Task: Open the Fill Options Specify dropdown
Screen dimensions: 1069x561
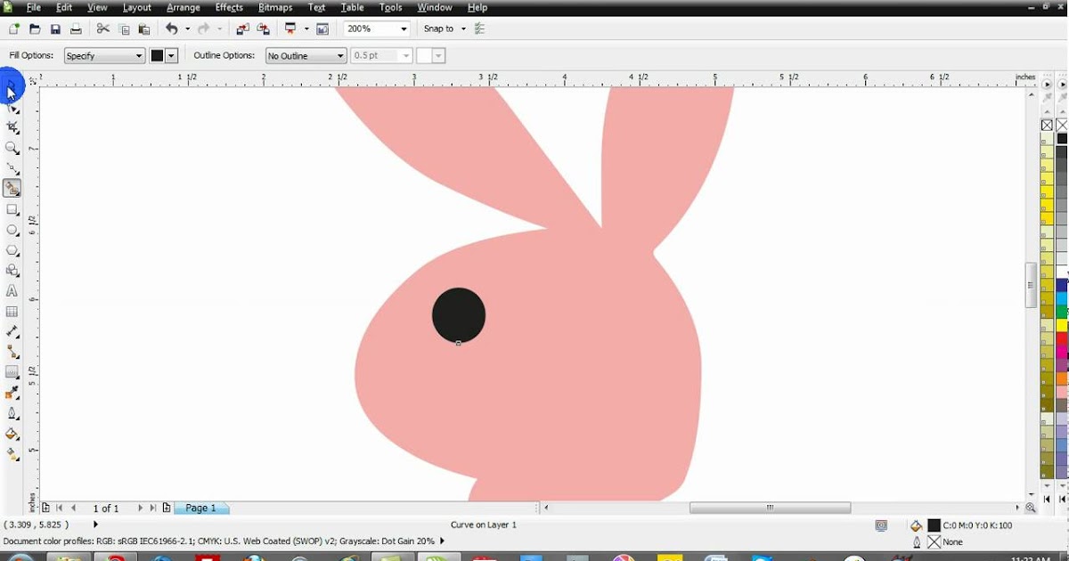Action: pos(104,56)
